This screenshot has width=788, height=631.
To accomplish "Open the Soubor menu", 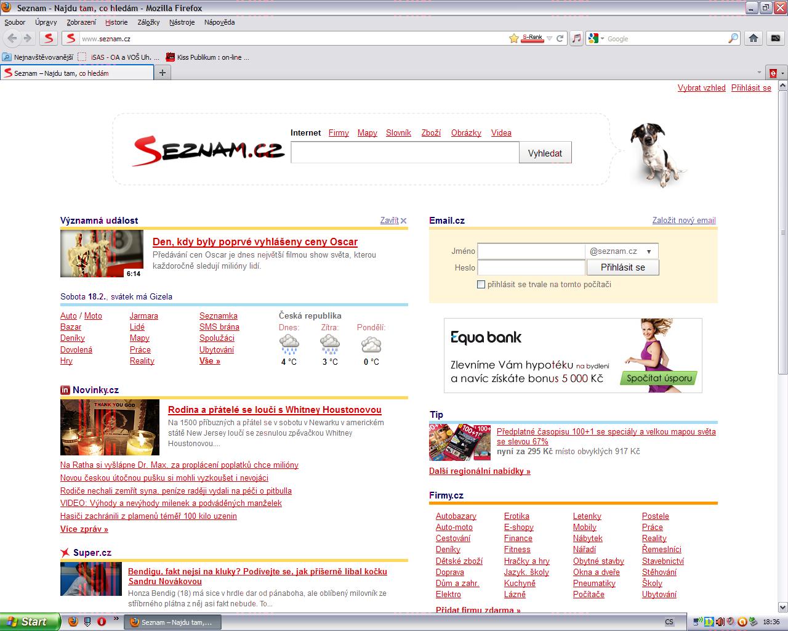I will [x=15, y=22].
